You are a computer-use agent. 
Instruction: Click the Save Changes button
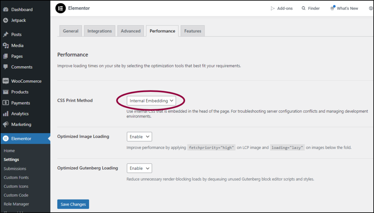(x=73, y=204)
